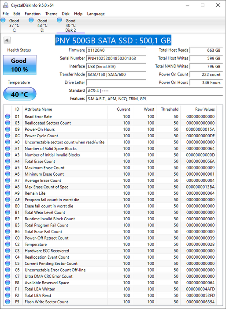Click Total Host Writes value 599 GB

click(x=206, y=58)
